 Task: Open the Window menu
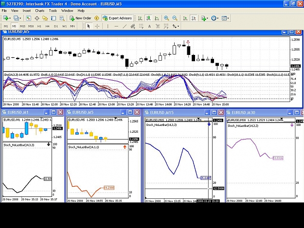67,11
